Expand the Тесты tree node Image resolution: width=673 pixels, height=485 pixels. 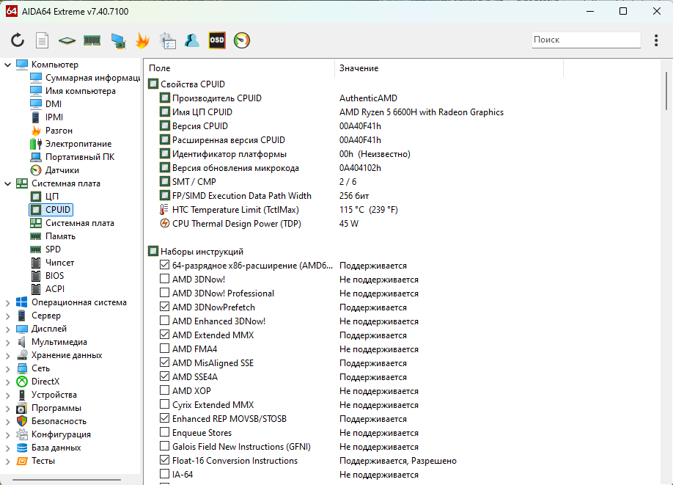pos(8,461)
